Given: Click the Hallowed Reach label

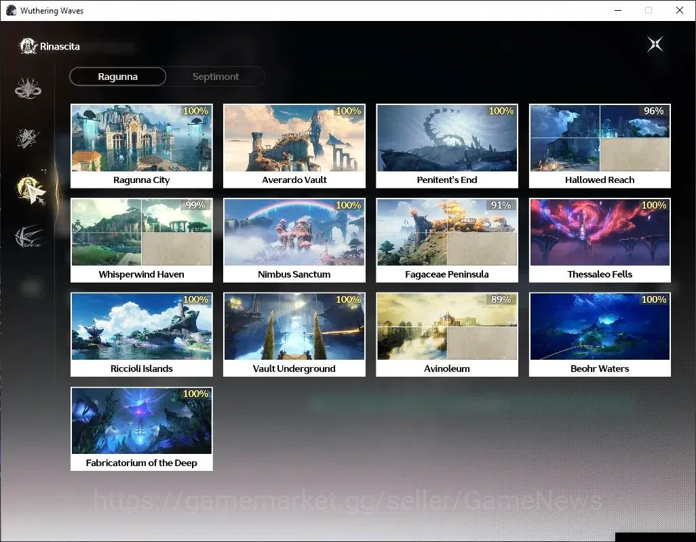Looking at the screenshot, I should pyautogui.click(x=600, y=180).
